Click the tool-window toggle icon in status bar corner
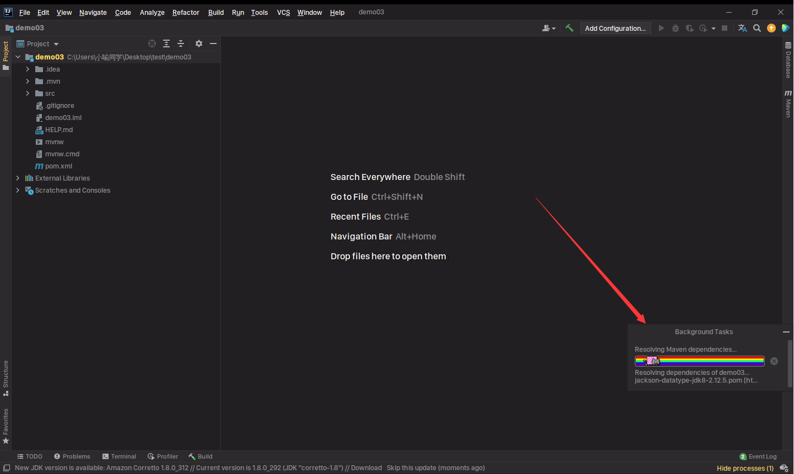Screen dimensions: 794x474 7,468
